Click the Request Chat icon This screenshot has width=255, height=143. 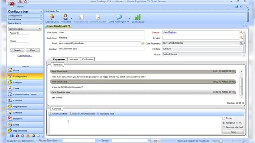pos(81,17)
